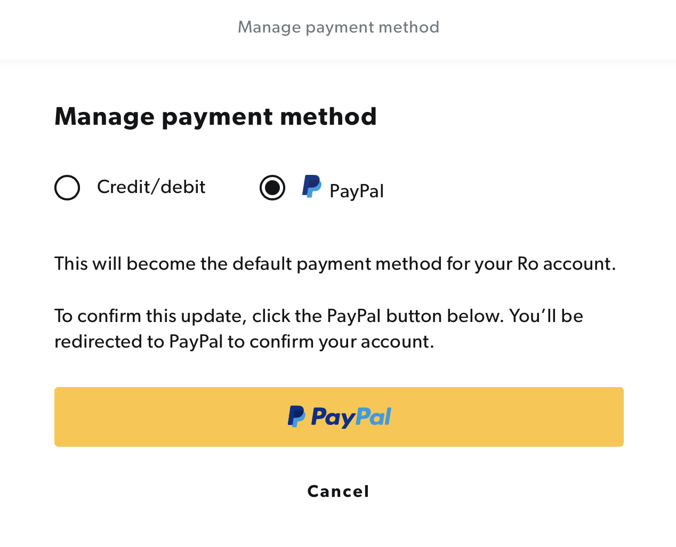Click the light blue Pal in button wordmark
This screenshot has width=676, height=547.
click(374, 416)
